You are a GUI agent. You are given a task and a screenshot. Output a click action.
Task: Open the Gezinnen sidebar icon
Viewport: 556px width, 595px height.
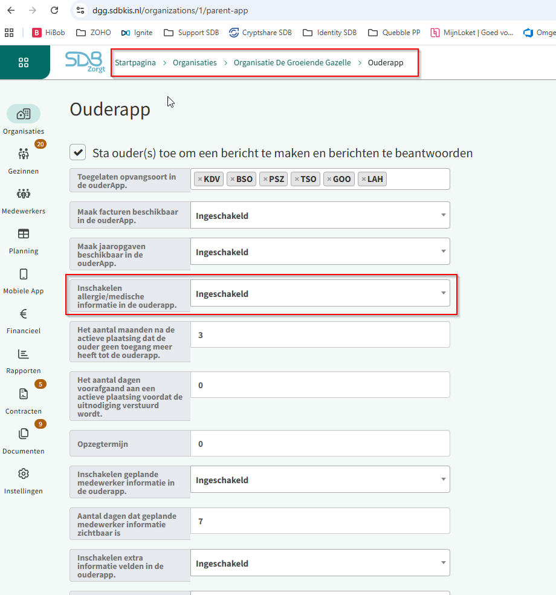pyautogui.click(x=24, y=154)
